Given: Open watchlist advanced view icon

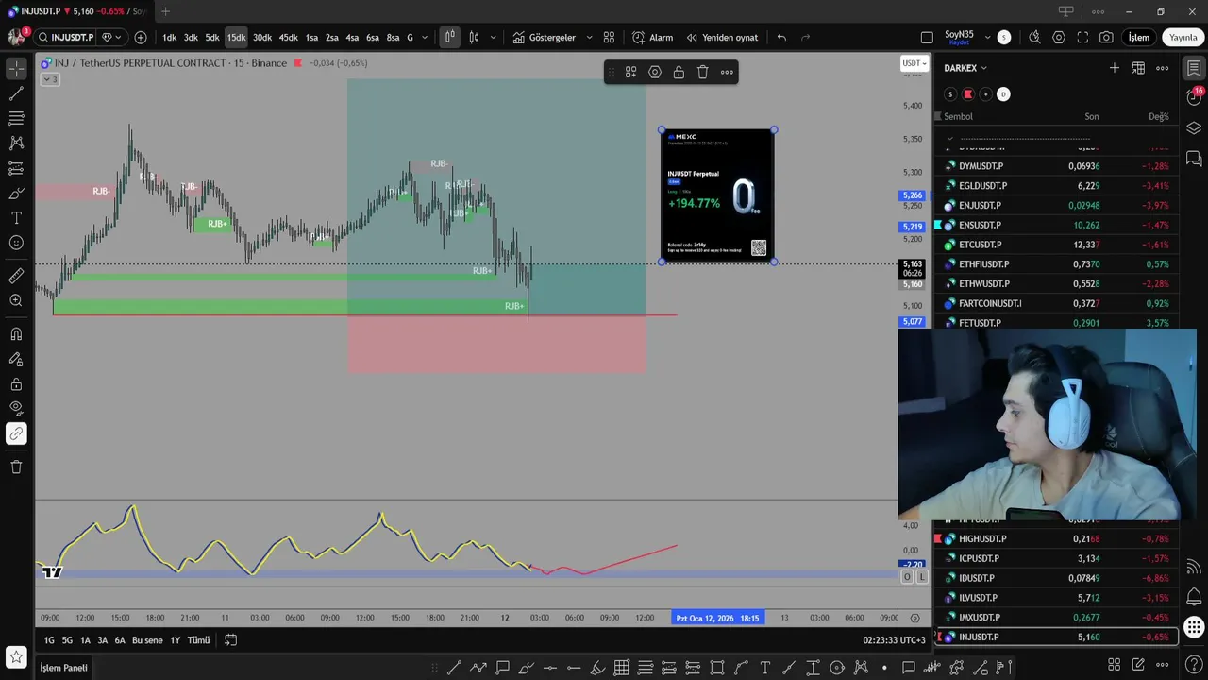Looking at the screenshot, I should [1138, 68].
